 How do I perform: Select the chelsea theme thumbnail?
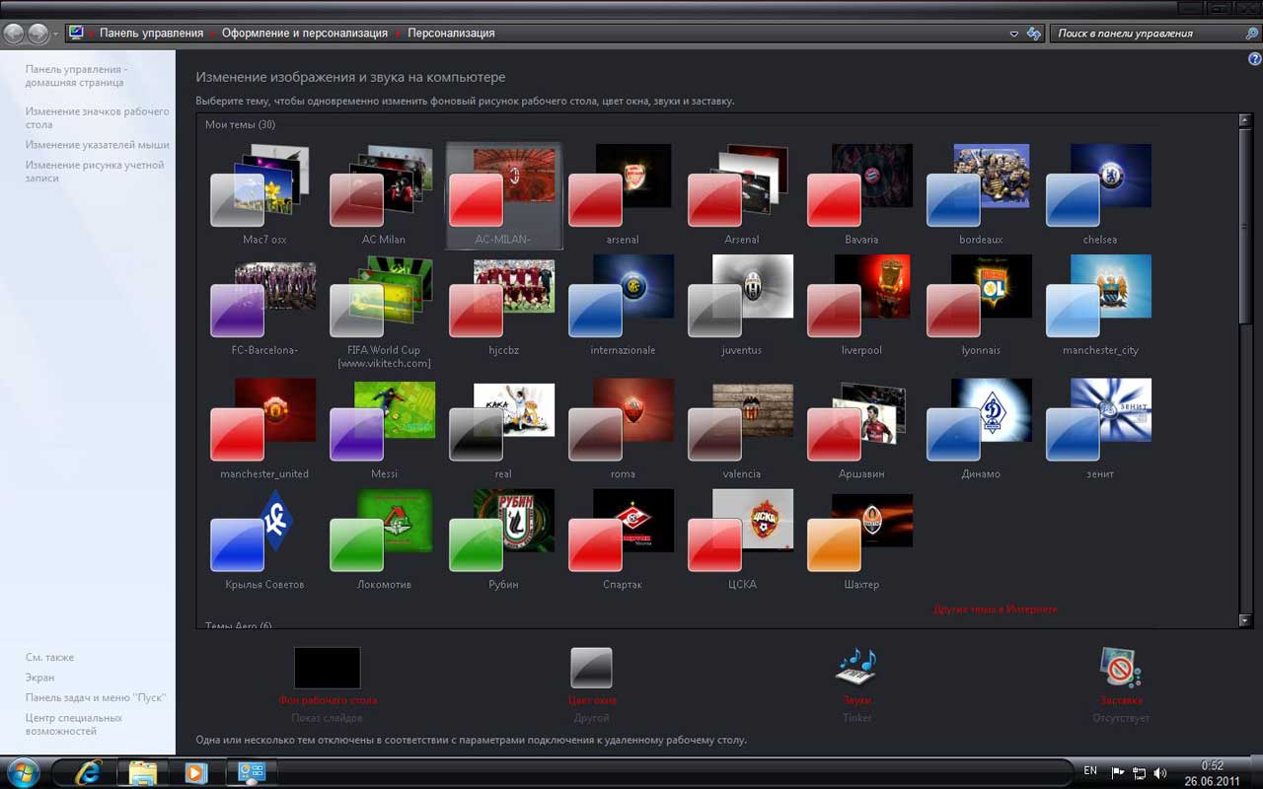pyautogui.click(x=1099, y=194)
